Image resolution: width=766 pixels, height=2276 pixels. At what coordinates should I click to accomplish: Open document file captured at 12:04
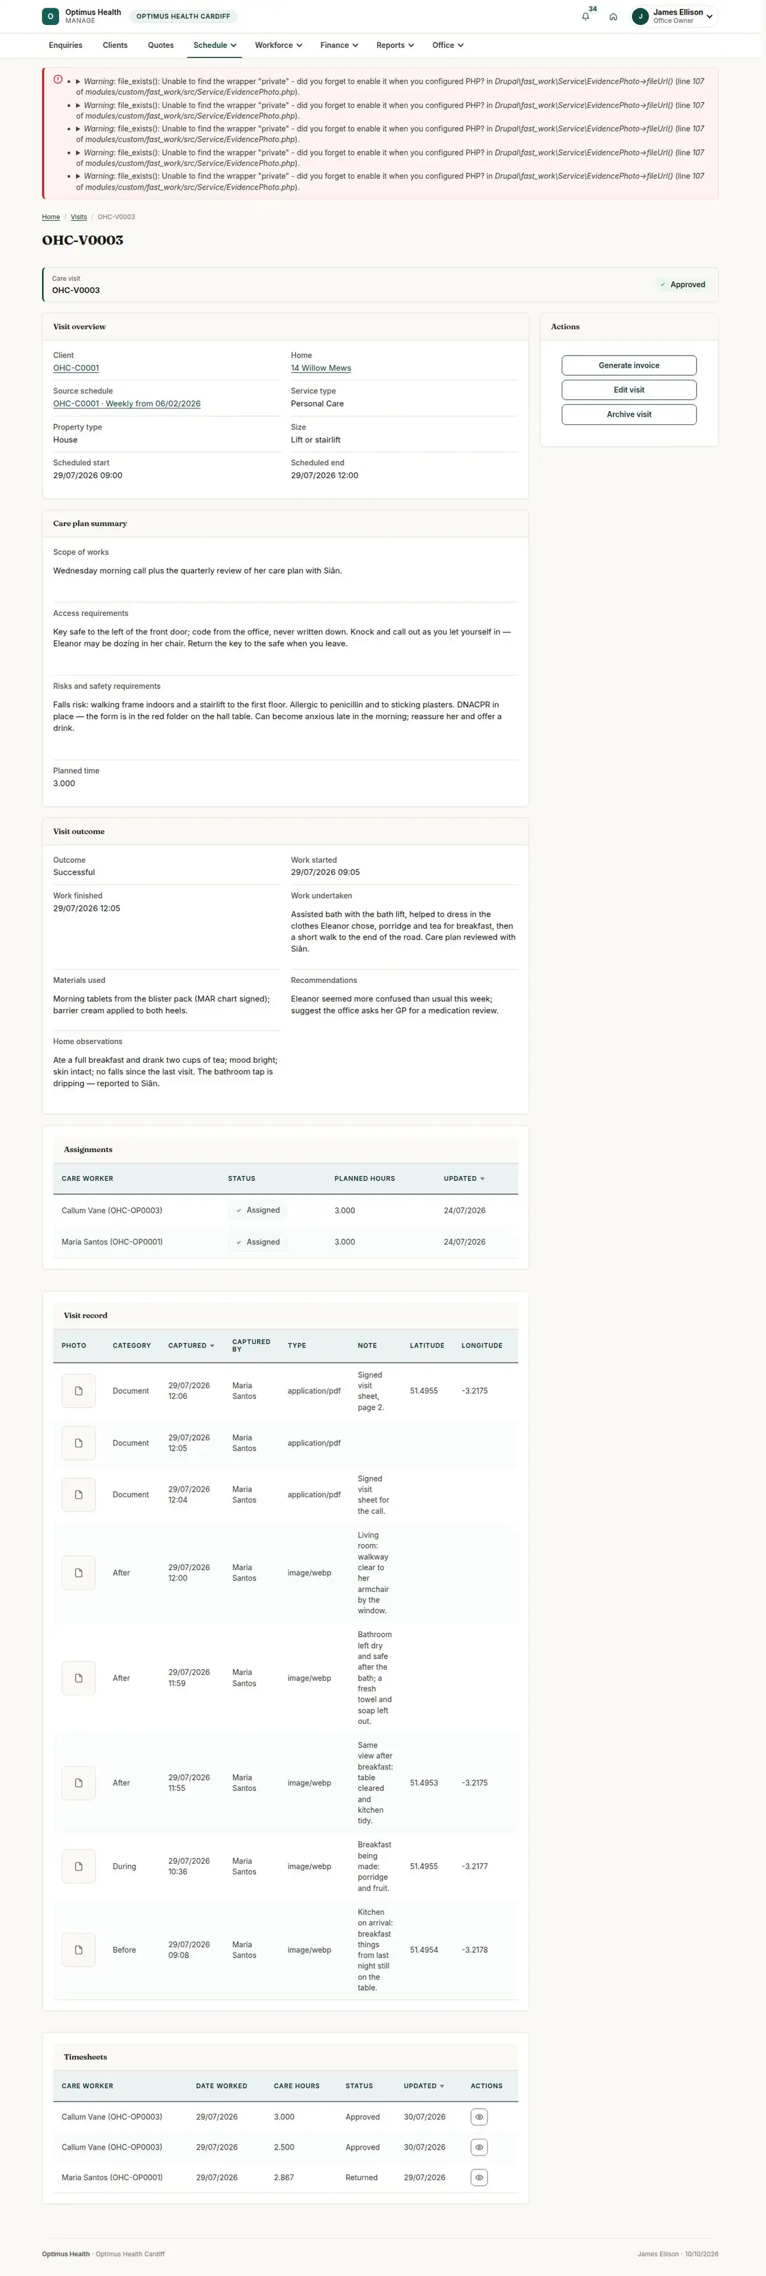pyautogui.click(x=79, y=1495)
